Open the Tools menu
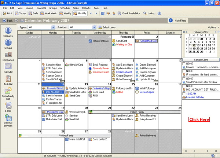 pyautogui.click(x=96, y=8)
